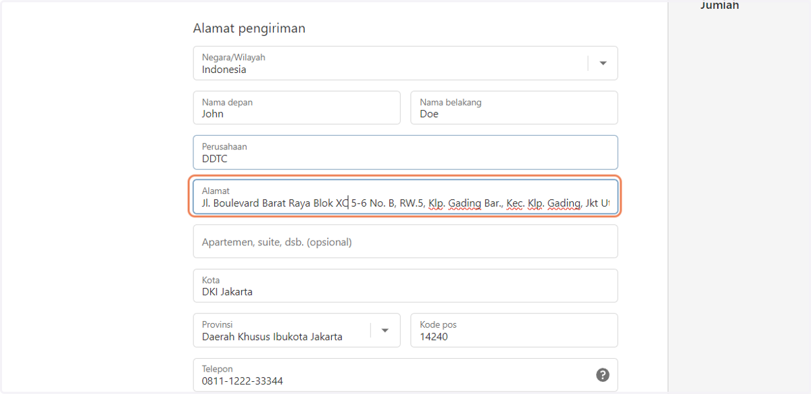Click the Kode pos field with 14240
This screenshot has height=394, width=811.
click(x=514, y=330)
